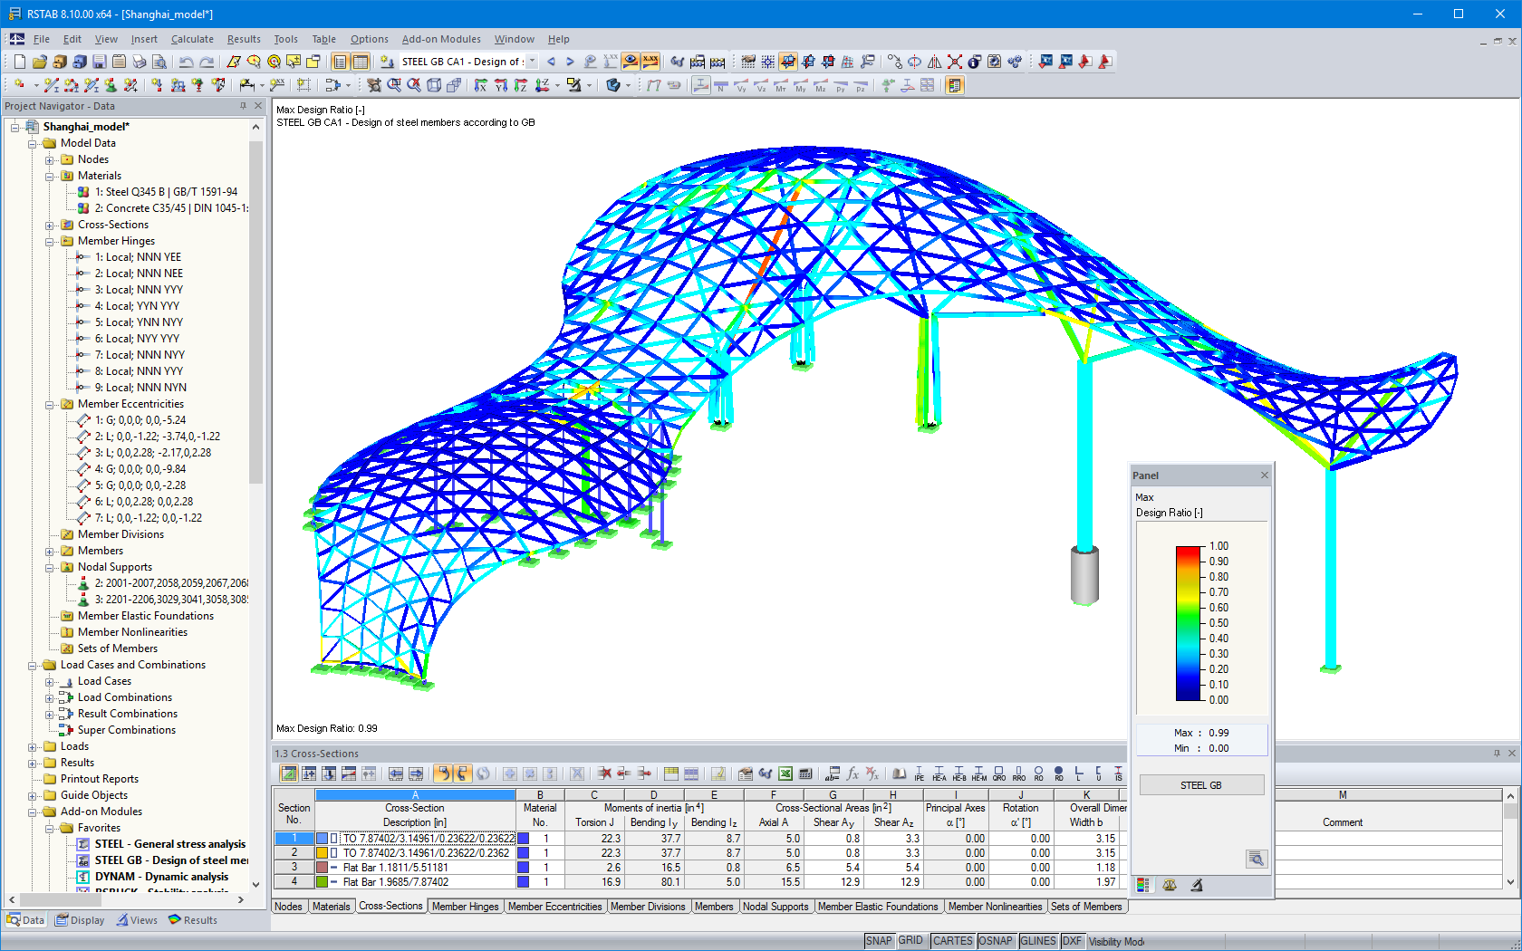Click the Undo icon
The width and height of the screenshot is (1522, 951).
pos(184,61)
